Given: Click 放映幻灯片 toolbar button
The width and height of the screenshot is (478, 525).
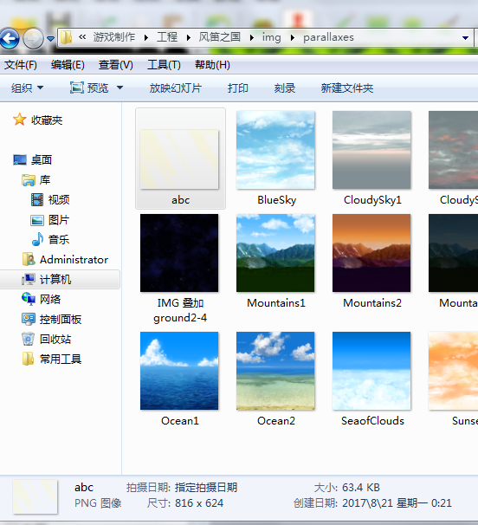Looking at the screenshot, I should [176, 88].
